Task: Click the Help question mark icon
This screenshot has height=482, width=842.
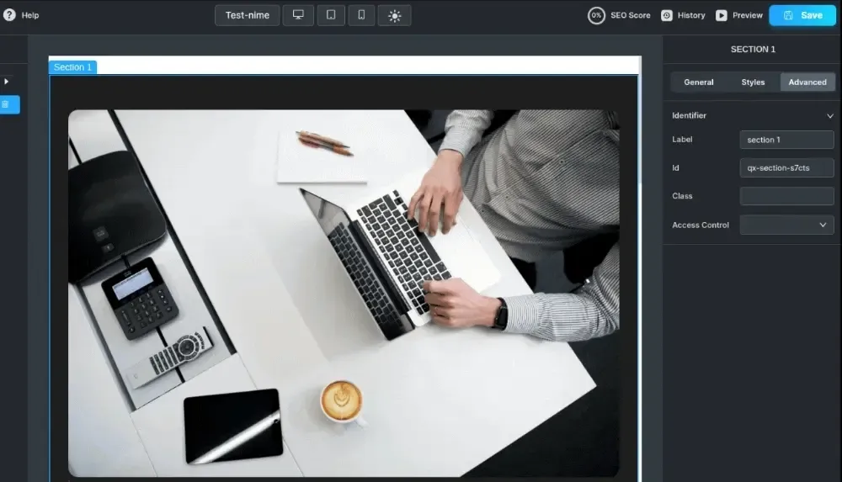Action: coord(9,15)
